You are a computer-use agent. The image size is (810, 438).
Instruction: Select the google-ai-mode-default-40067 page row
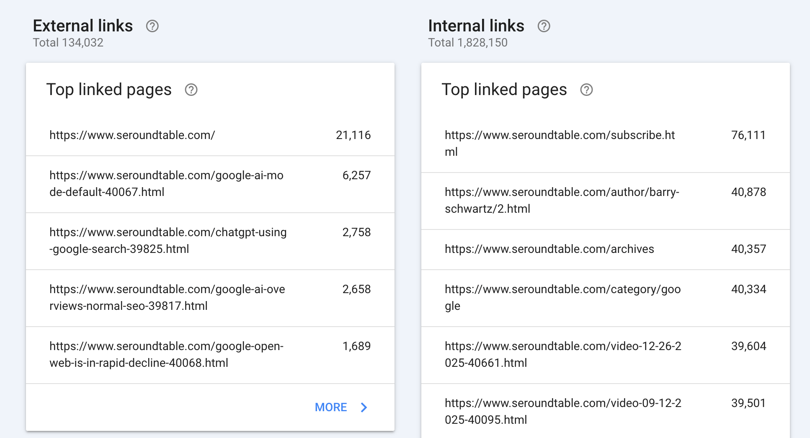[166, 184]
